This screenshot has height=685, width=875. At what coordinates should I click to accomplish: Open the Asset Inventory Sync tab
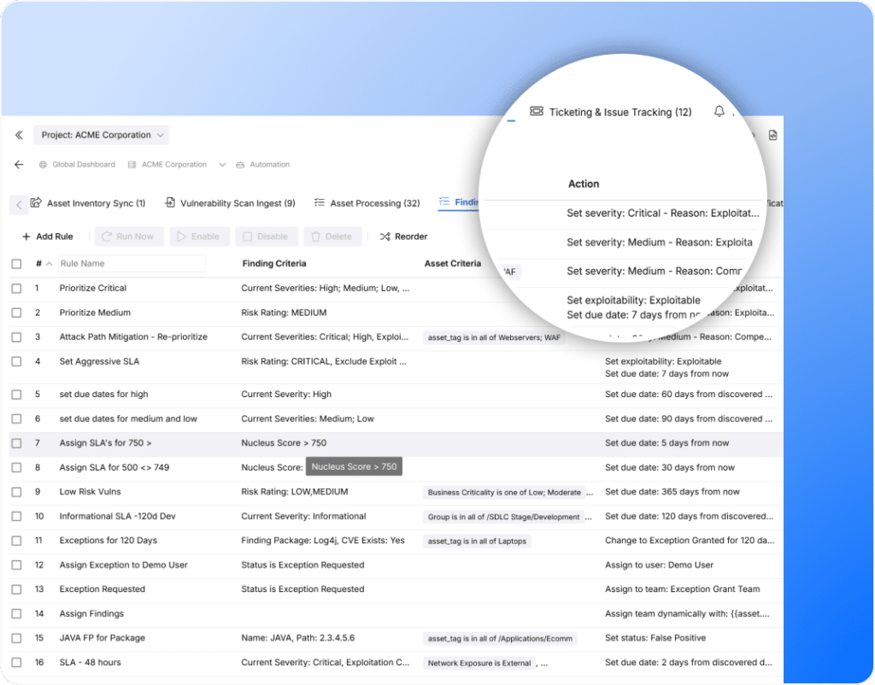88,203
